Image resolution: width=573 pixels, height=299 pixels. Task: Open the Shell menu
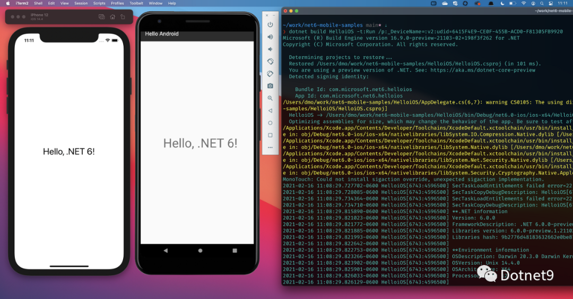click(x=38, y=3)
